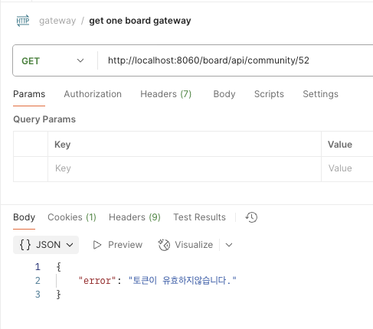Click the empty Value query param field

click(x=347, y=168)
